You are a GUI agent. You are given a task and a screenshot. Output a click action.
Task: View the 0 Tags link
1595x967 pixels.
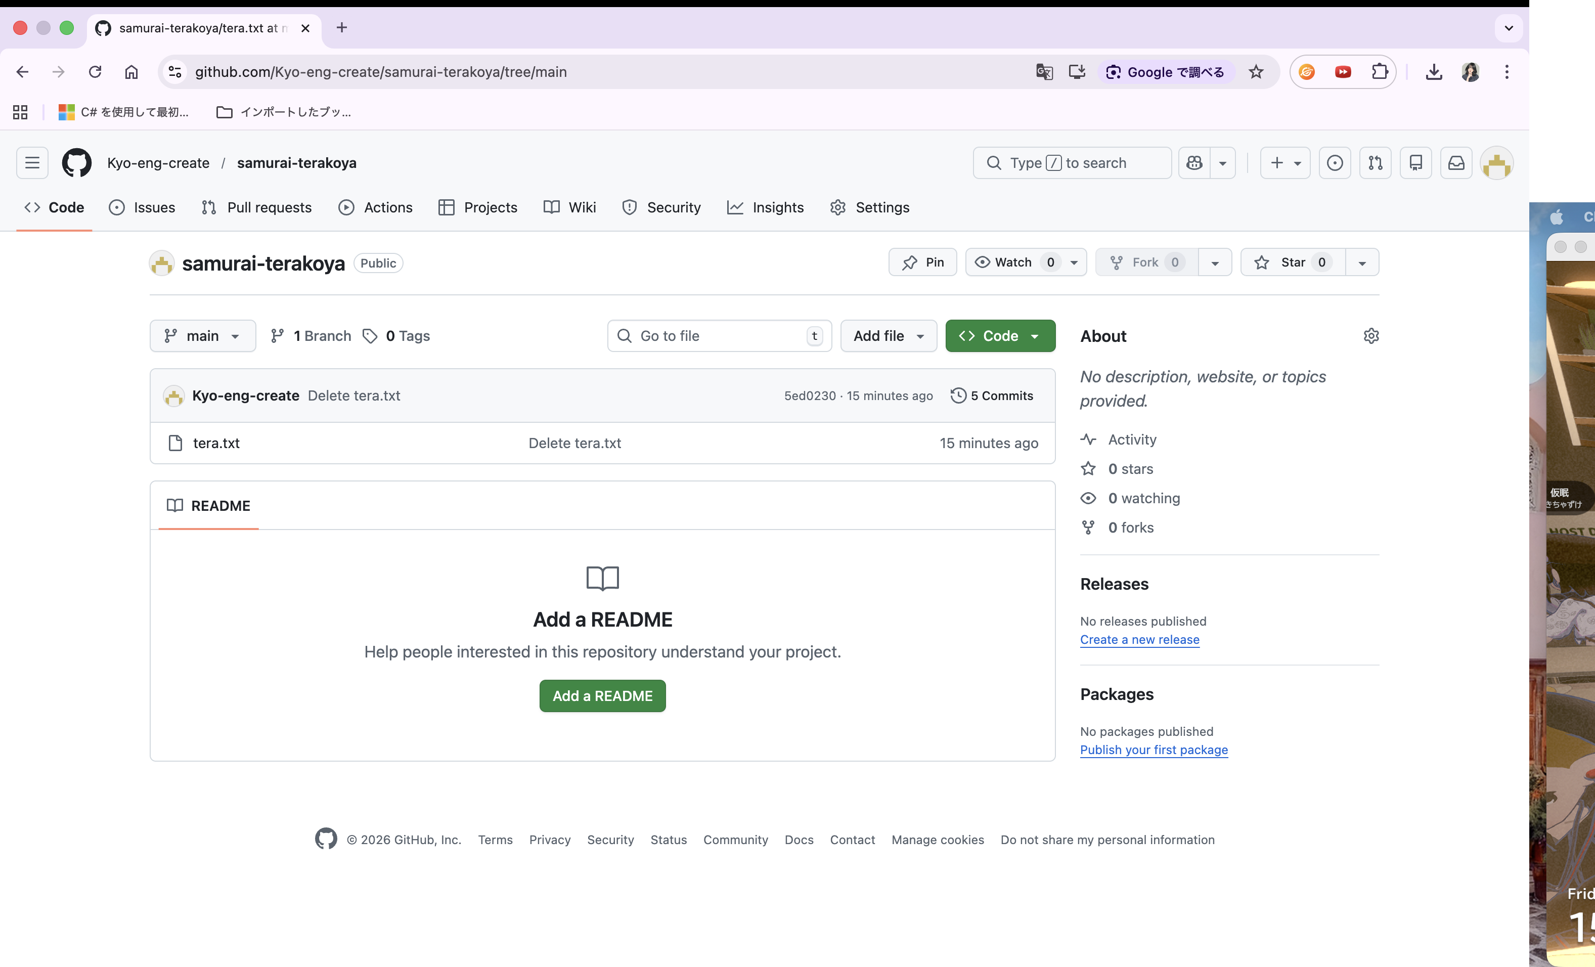pyautogui.click(x=396, y=336)
